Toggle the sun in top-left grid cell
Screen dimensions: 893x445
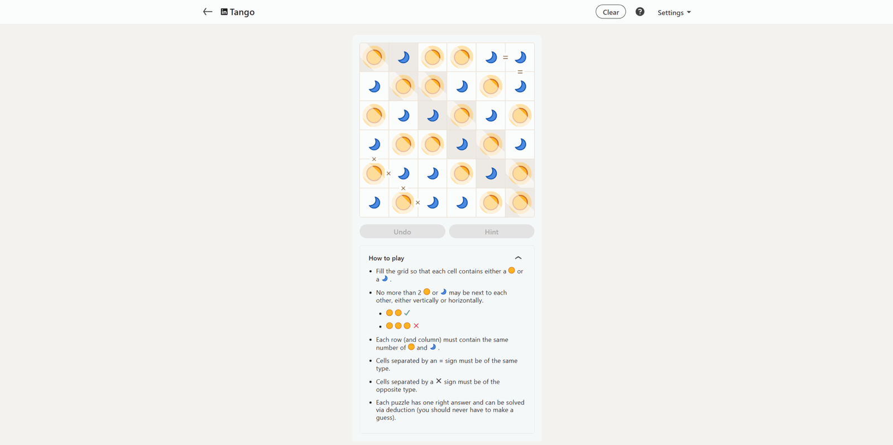[x=375, y=57]
